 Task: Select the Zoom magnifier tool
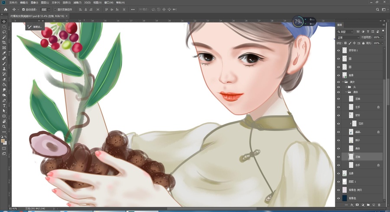click(4, 127)
